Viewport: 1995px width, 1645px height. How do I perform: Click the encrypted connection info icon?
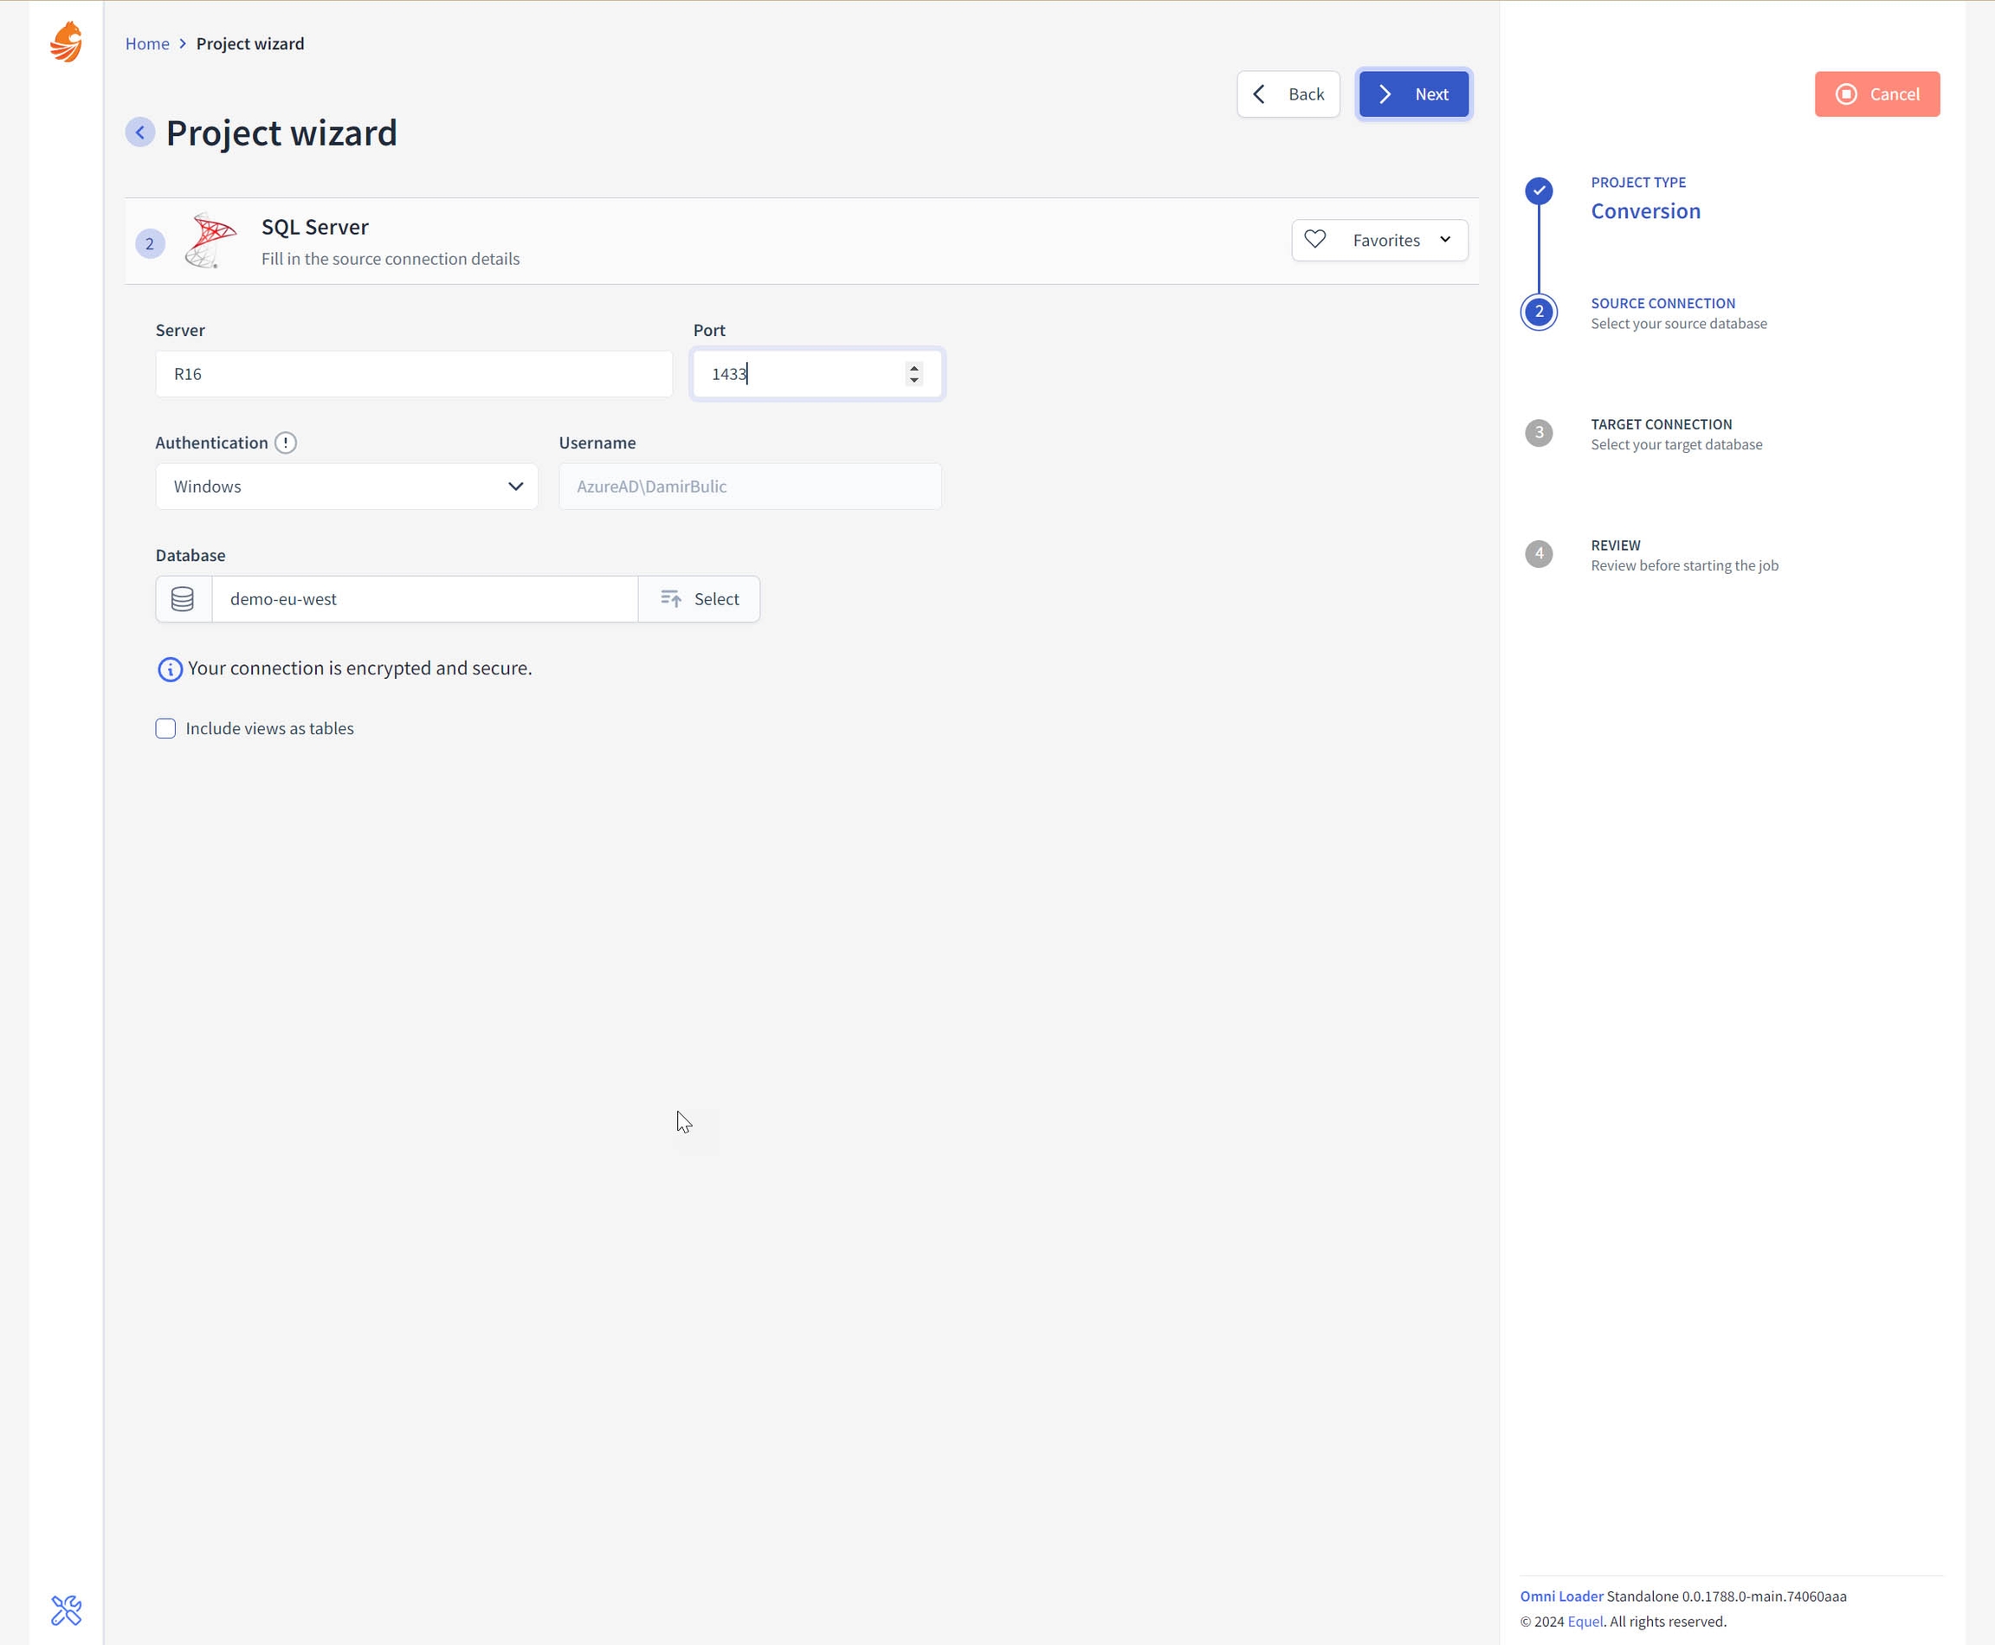(x=170, y=669)
